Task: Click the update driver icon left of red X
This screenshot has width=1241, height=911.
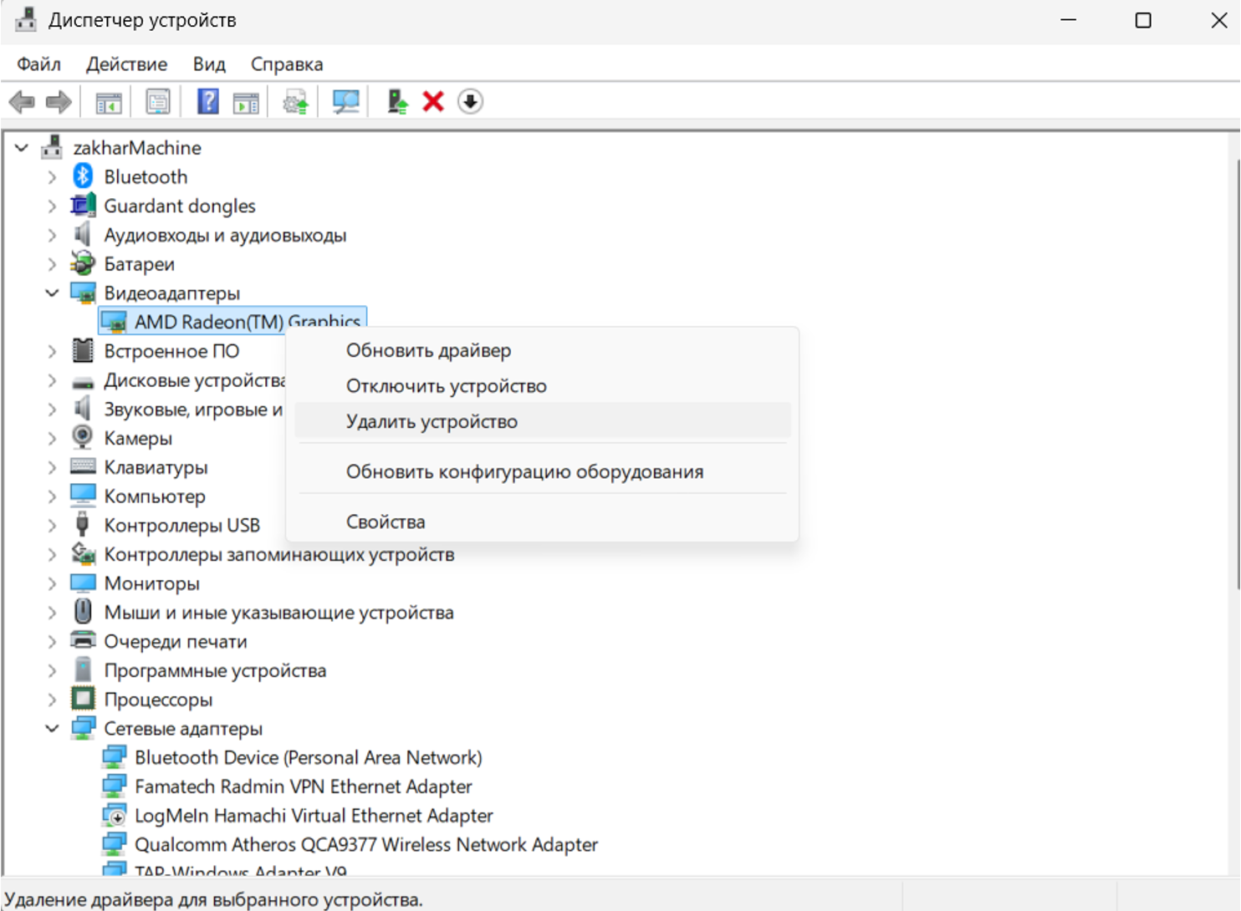Action: [x=397, y=102]
